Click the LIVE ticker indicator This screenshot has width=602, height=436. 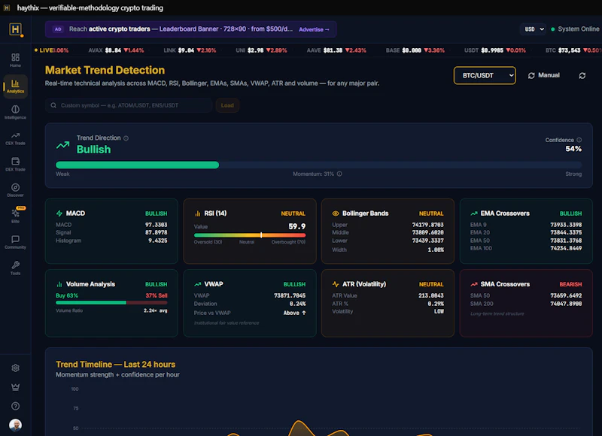(x=44, y=50)
